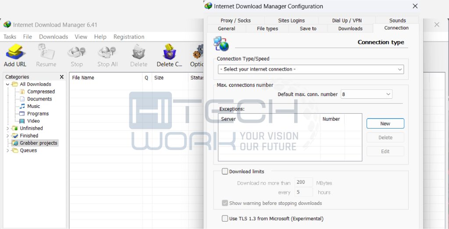Enable Use TLS 1.3 from Microsoft checkbox

click(x=225, y=218)
